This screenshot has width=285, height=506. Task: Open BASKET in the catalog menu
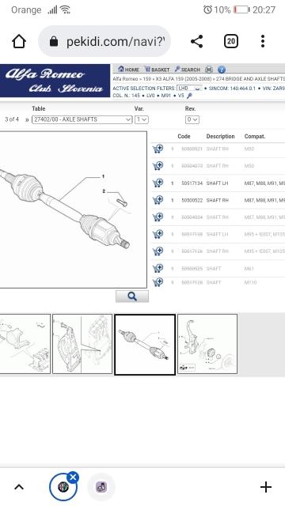[157, 70]
